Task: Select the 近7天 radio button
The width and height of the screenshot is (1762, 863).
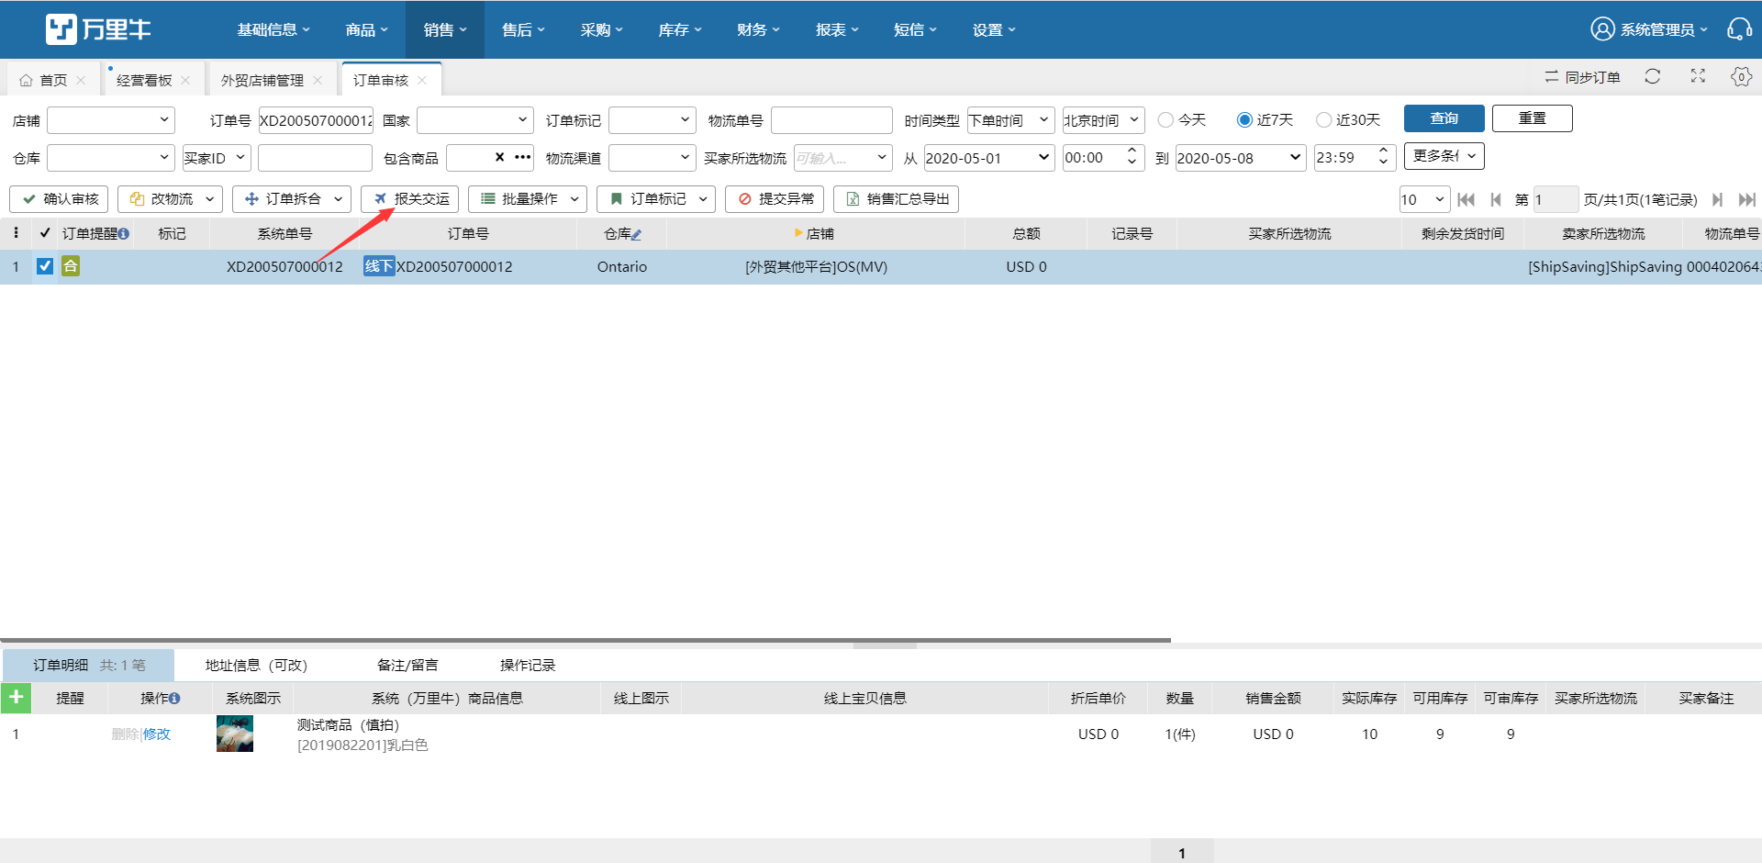Action: 1244,119
